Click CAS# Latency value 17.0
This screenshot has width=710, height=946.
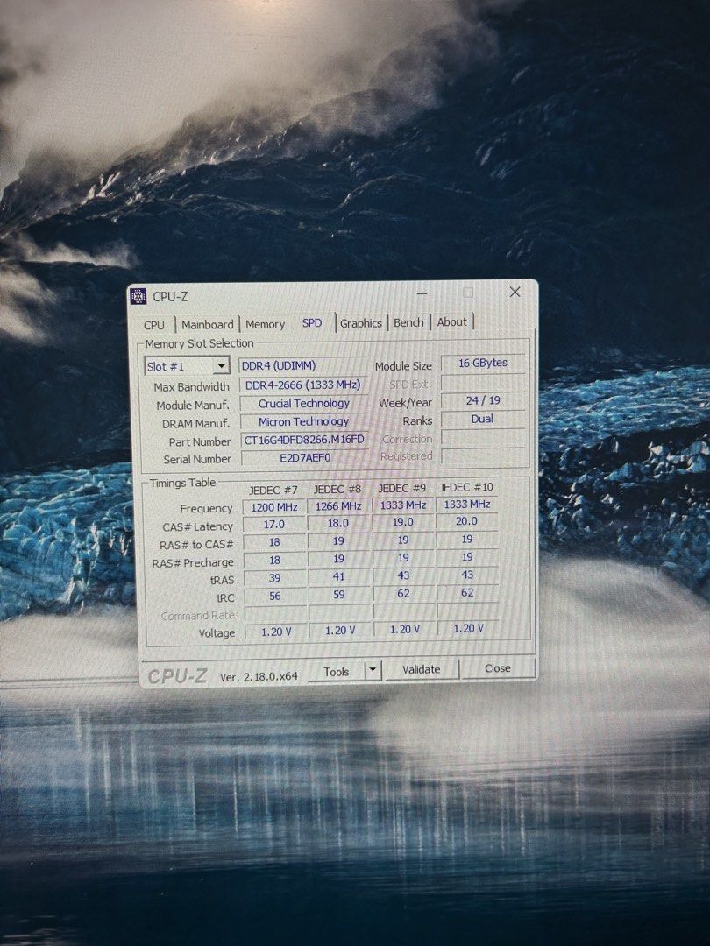click(274, 525)
